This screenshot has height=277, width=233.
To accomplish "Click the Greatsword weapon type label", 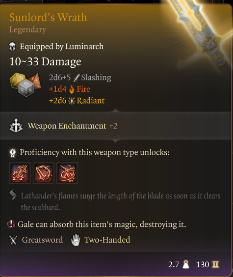I will [42, 240].
